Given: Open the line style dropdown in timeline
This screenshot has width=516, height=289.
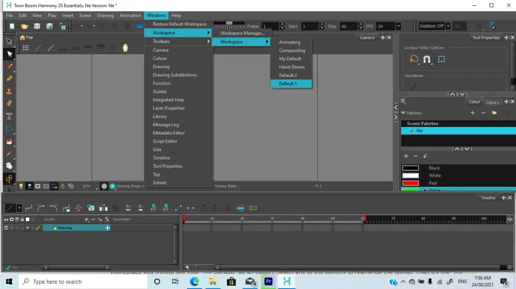Looking at the screenshot, I should pos(19,208).
